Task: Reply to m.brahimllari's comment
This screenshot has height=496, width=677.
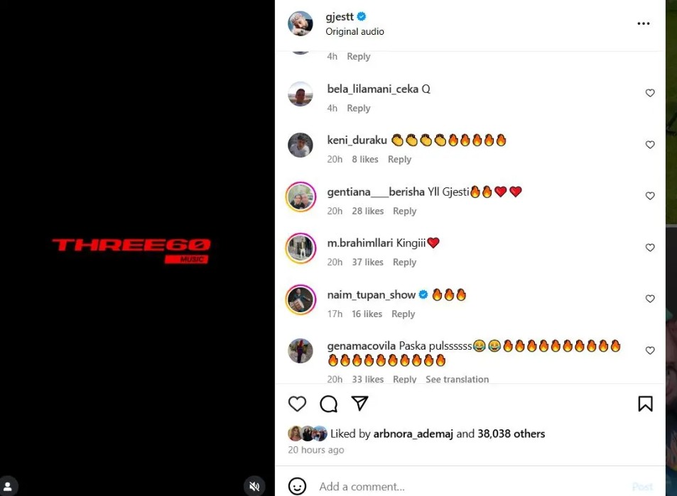Action: point(404,263)
